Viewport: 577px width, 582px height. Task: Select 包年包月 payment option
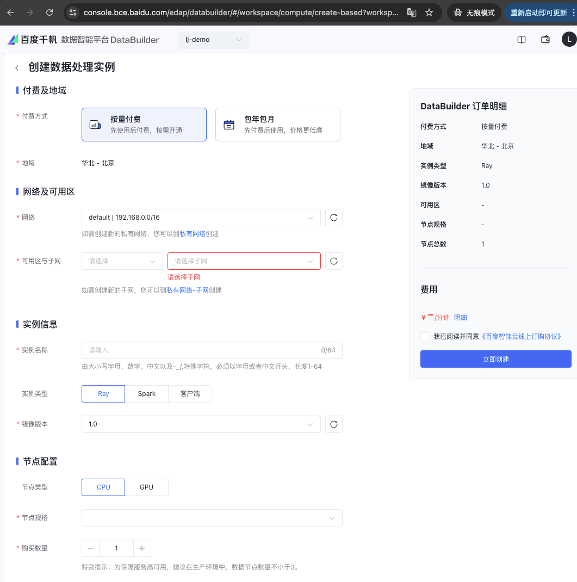click(277, 125)
